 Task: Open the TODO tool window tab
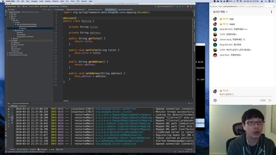[x=60, y=149]
